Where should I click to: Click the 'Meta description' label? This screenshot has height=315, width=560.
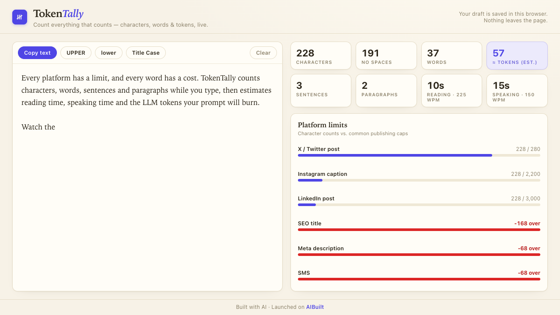(321, 248)
